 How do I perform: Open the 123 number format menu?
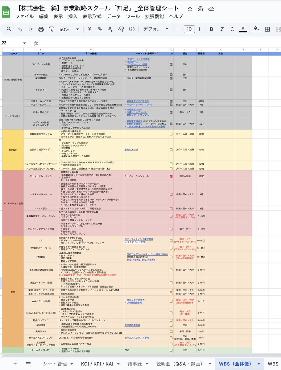click(x=132, y=29)
